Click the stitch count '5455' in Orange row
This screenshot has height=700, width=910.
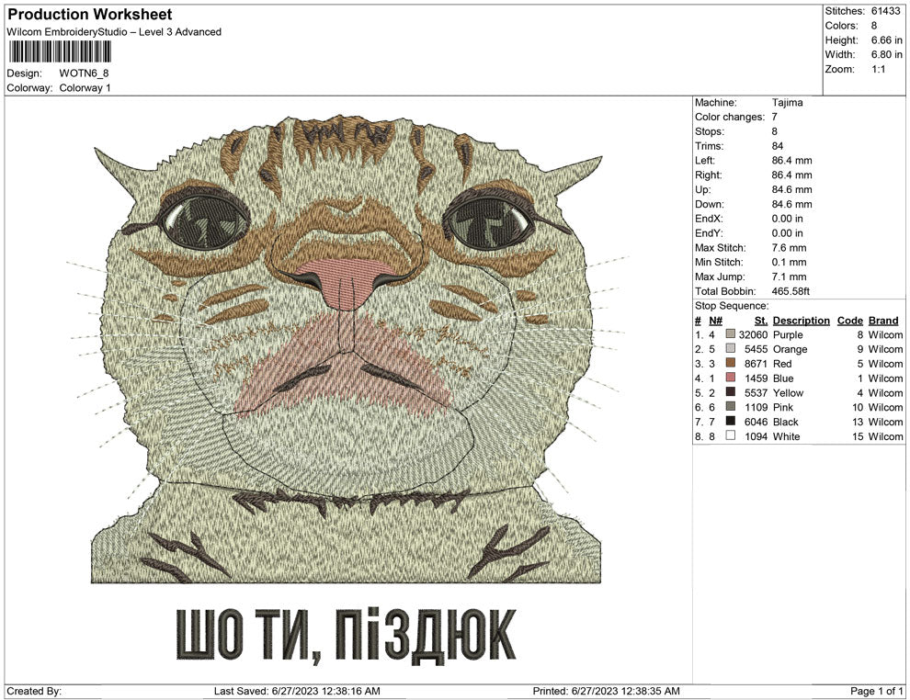(x=756, y=349)
